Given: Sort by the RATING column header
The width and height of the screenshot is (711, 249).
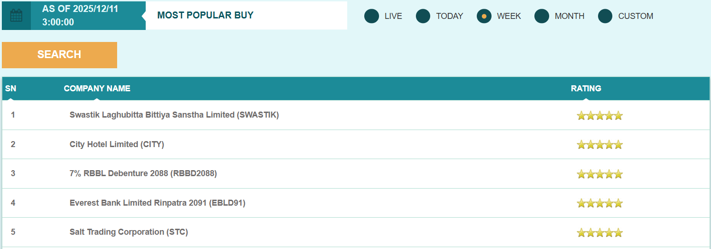Looking at the screenshot, I should [x=586, y=89].
